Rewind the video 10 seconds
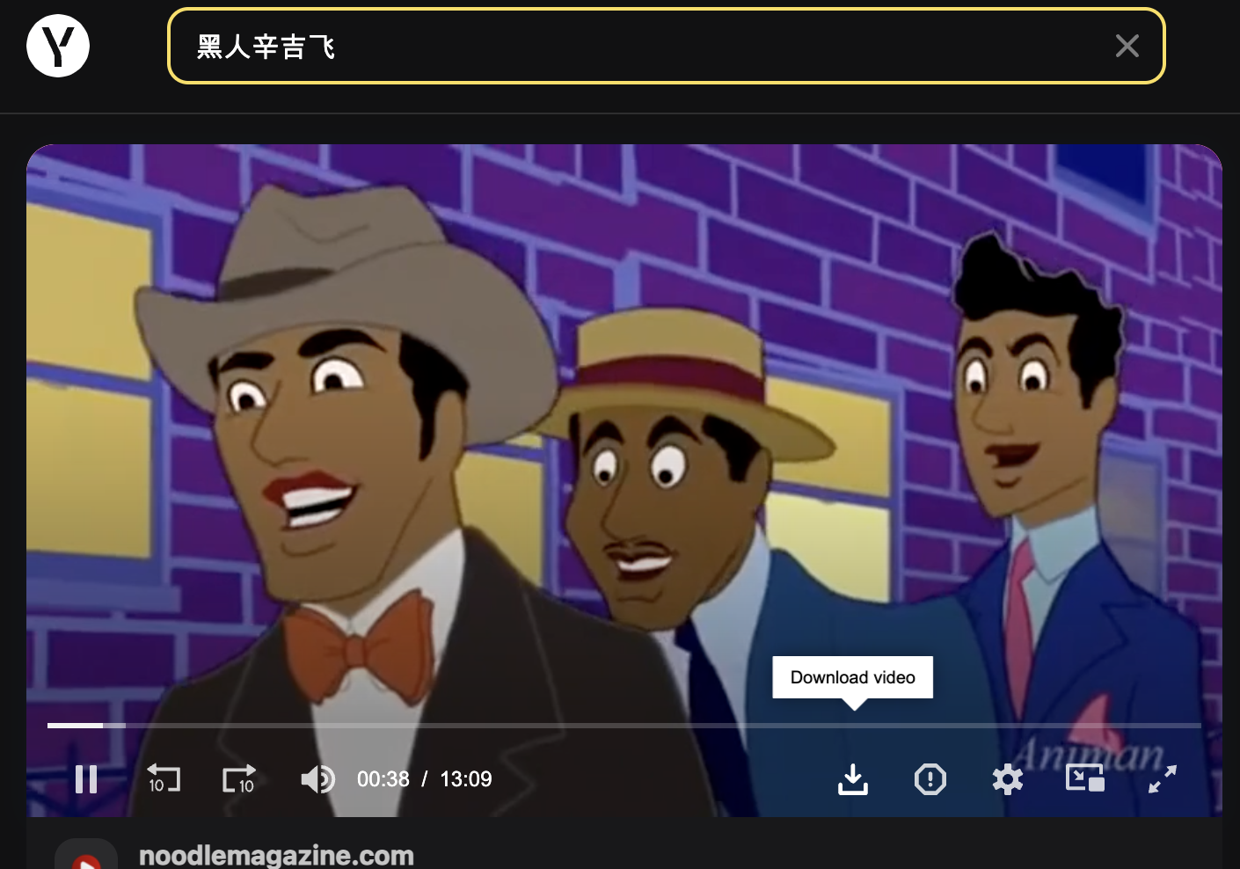This screenshot has height=869, width=1240. point(164,778)
